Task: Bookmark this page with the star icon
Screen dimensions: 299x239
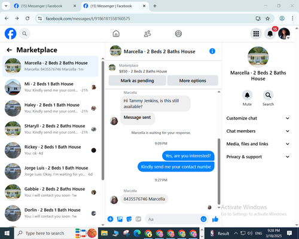Action: tap(267, 19)
